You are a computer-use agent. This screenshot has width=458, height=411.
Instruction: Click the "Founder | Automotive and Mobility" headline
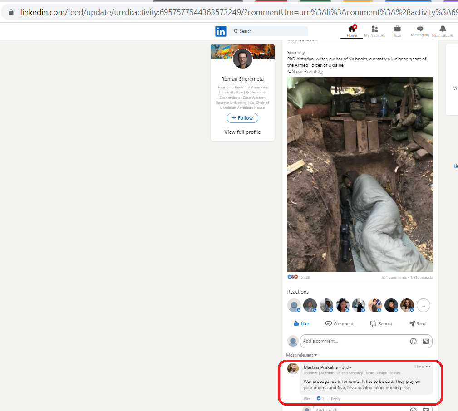pyautogui.click(x=352, y=373)
